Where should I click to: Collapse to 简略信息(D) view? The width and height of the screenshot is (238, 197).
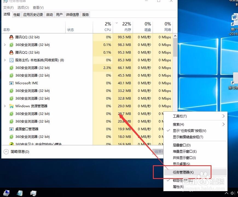click(x=16, y=152)
